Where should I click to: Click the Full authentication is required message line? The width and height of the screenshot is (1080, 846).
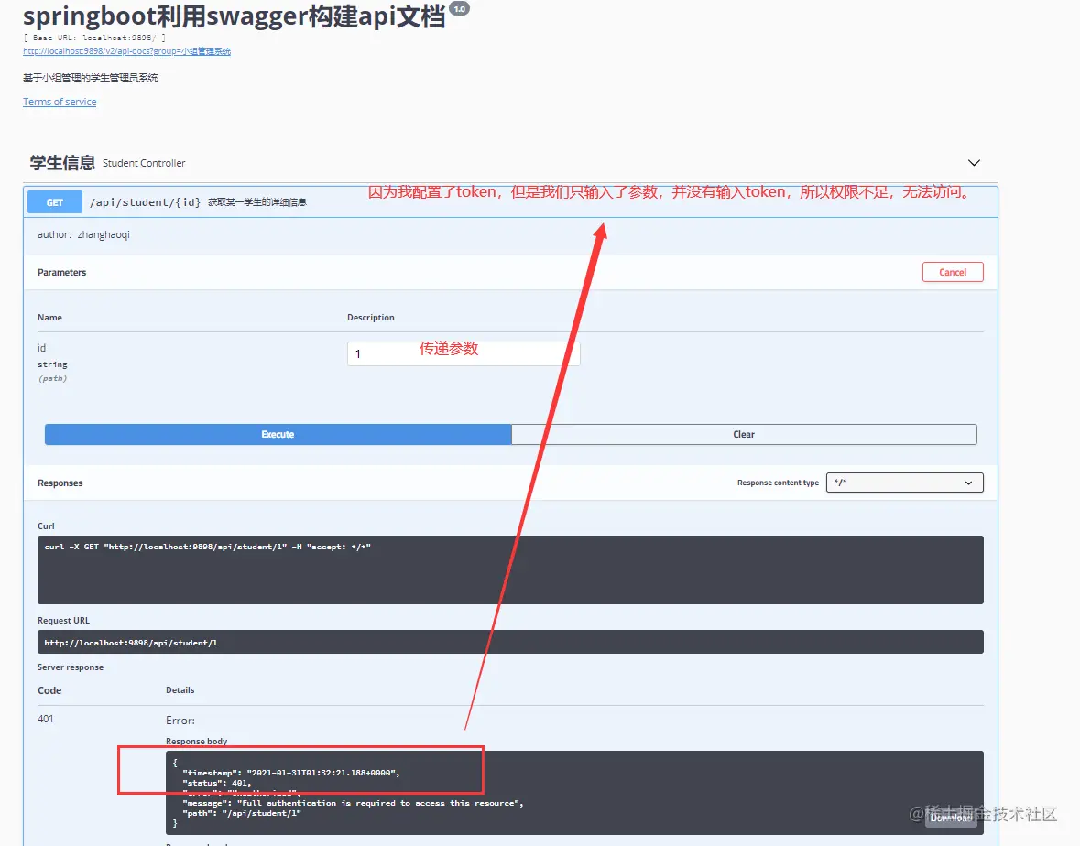353,803
